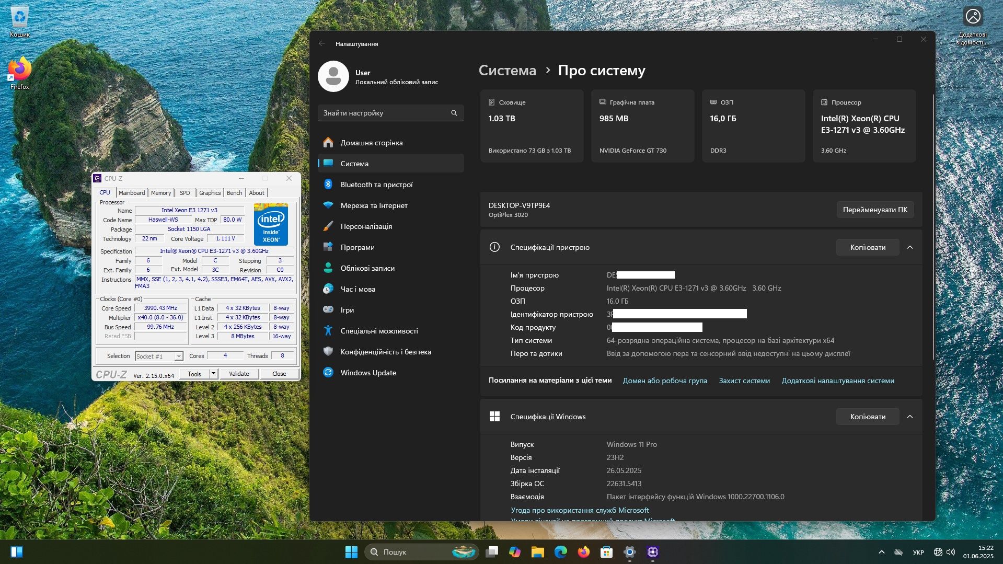
Task: Open the Firefox desktop shortcut
Action: [x=19, y=73]
